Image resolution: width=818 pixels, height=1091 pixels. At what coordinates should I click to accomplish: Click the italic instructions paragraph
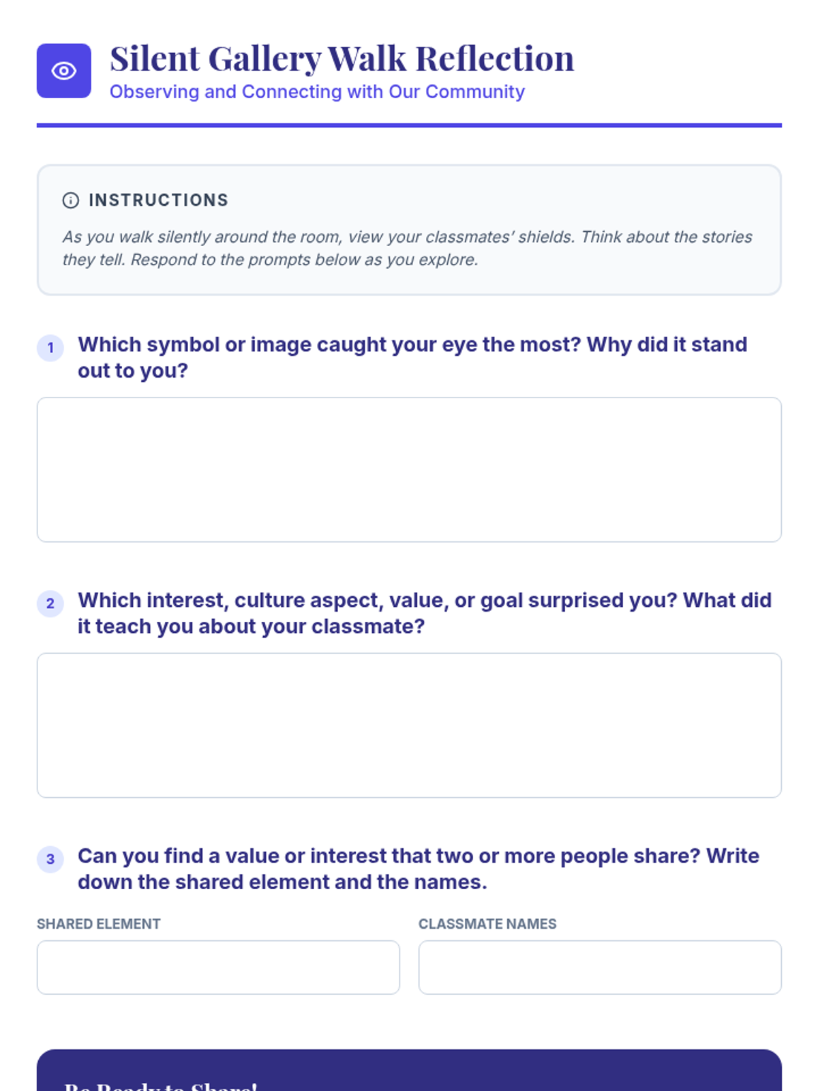407,248
